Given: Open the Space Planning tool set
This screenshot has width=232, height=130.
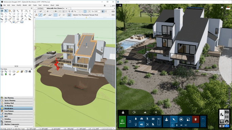Looking at the screenshot, I should [x=16, y=101].
